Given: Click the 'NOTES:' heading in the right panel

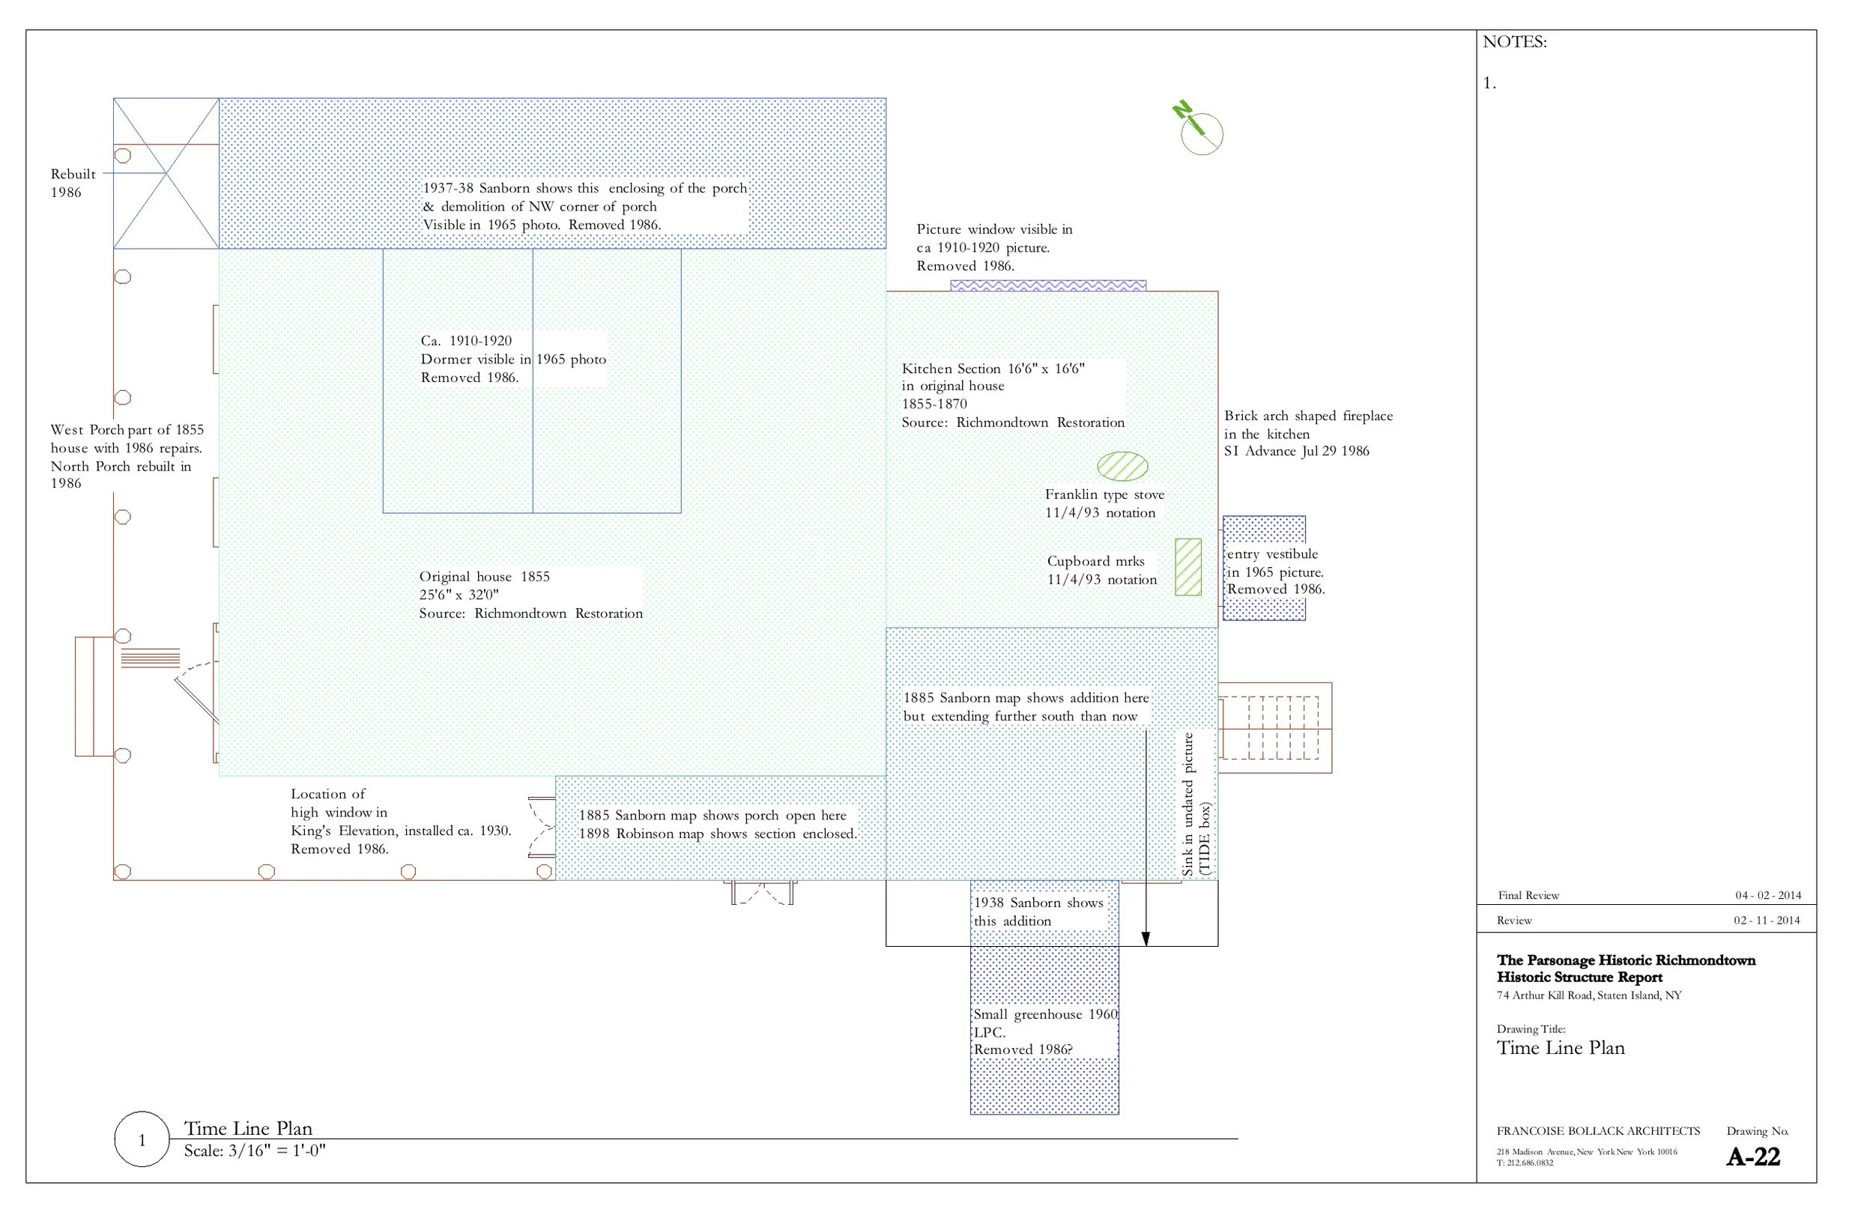Looking at the screenshot, I should pos(1514,43).
